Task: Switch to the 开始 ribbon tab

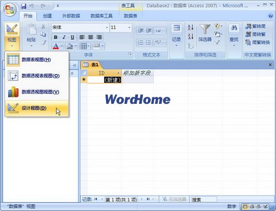Action: (x=28, y=16)
